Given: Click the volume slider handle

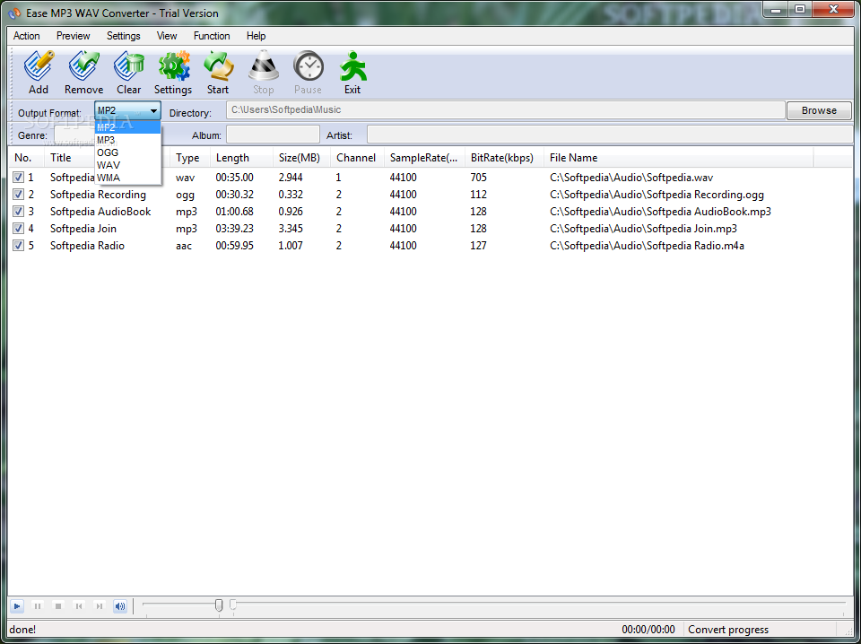Looking at the screenshot, I should [x=219, y=605].
